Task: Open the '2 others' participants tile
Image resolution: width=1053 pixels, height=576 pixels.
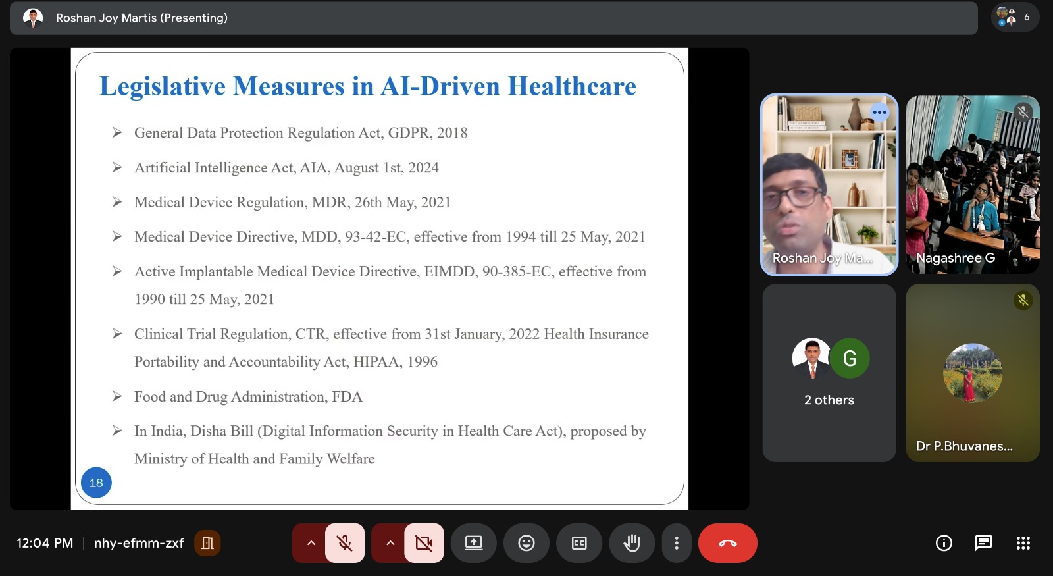Action: [x=829, y=373]
